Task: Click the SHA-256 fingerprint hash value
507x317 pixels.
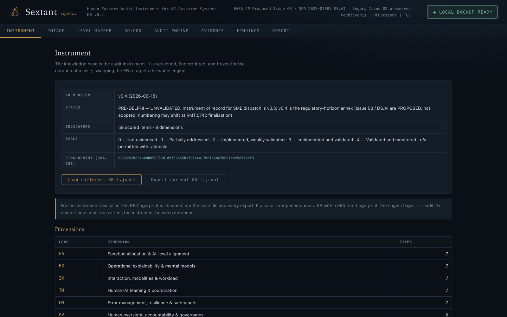Action: (186, 158)
